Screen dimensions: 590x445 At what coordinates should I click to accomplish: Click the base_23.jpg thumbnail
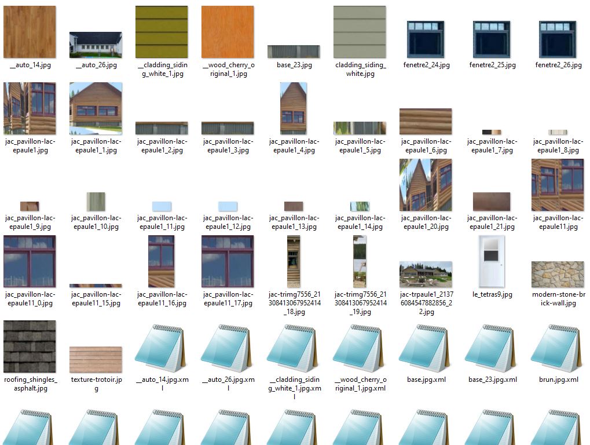point(294,52)
